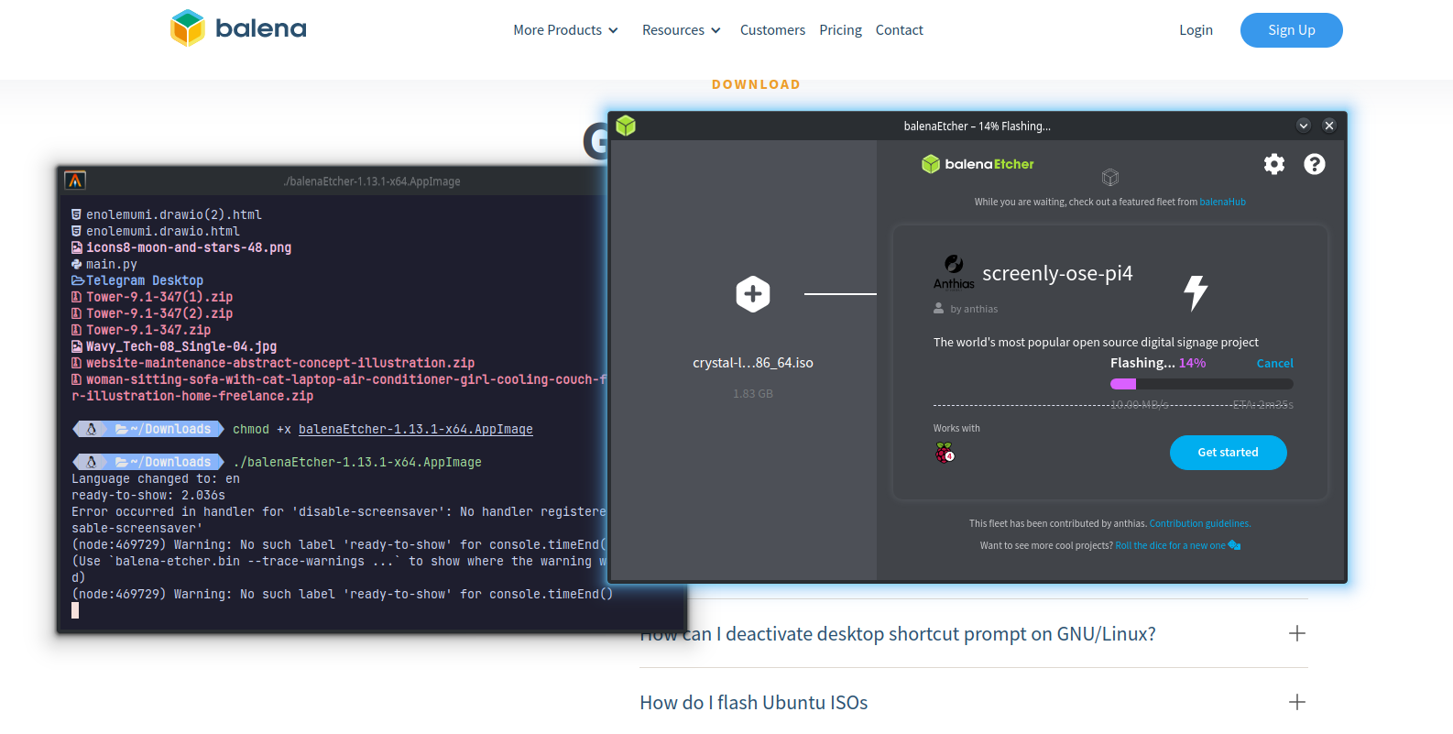The width and height of the screenshot is (1453, 734).
Task: Click the Anthias fleet logo
Action: click(x=954, y=272)
